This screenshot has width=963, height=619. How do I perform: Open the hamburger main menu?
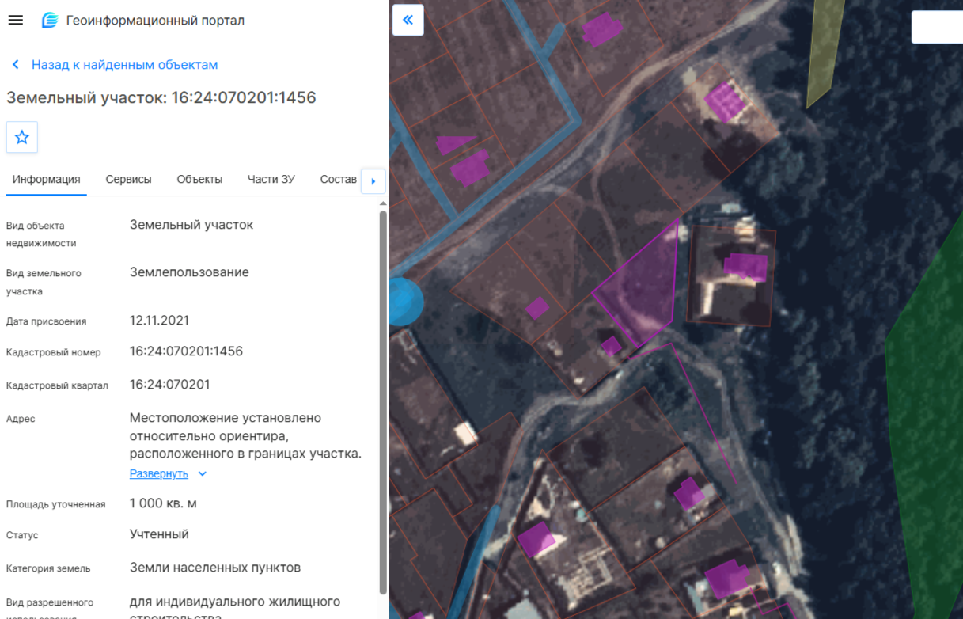(x=16, y=21)
